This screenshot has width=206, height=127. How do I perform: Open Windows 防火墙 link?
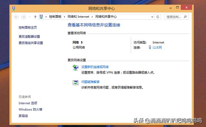(30, 109)
